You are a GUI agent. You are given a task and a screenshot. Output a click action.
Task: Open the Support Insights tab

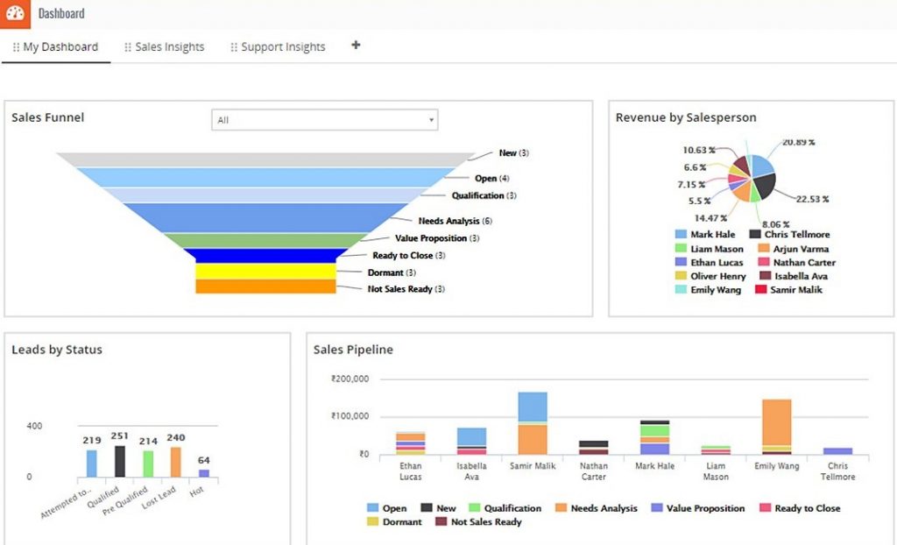tap(283, 47)
